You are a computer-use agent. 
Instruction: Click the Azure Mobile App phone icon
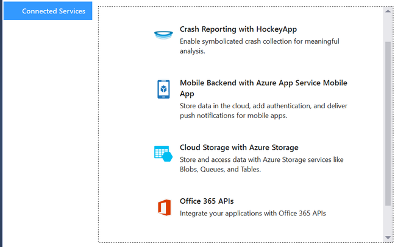pos(163,89)
